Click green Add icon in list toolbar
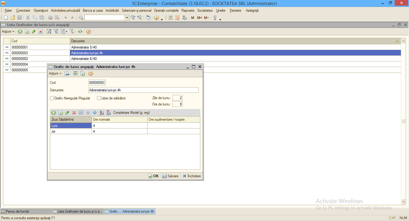This screenshot has height=221, width=409. tap(20, 31)
